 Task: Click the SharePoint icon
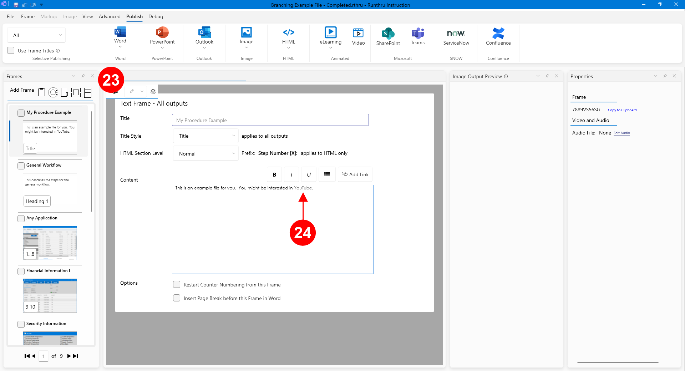(388, 34)
